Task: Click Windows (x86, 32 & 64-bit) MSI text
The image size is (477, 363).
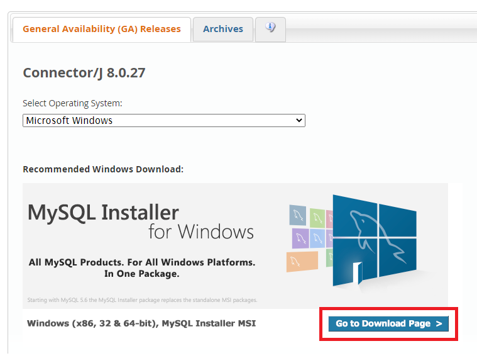Action: point(141,323)
